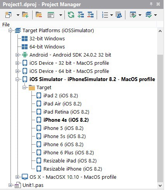Click the pin icon in title bar
The width and height of the screenshot is (165, 190).
coord(151,4)
